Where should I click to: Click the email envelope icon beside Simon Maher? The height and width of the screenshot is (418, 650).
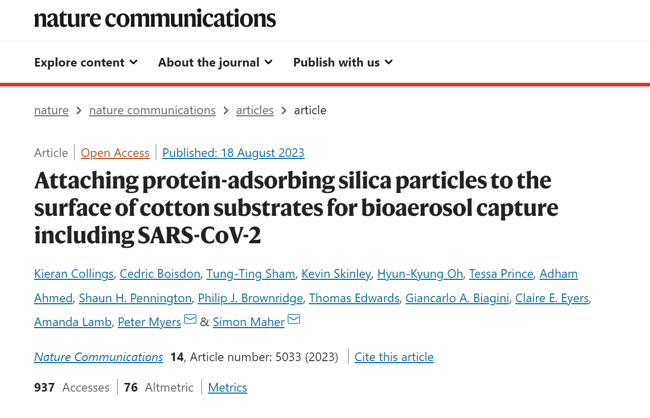(x=294, y=319)
